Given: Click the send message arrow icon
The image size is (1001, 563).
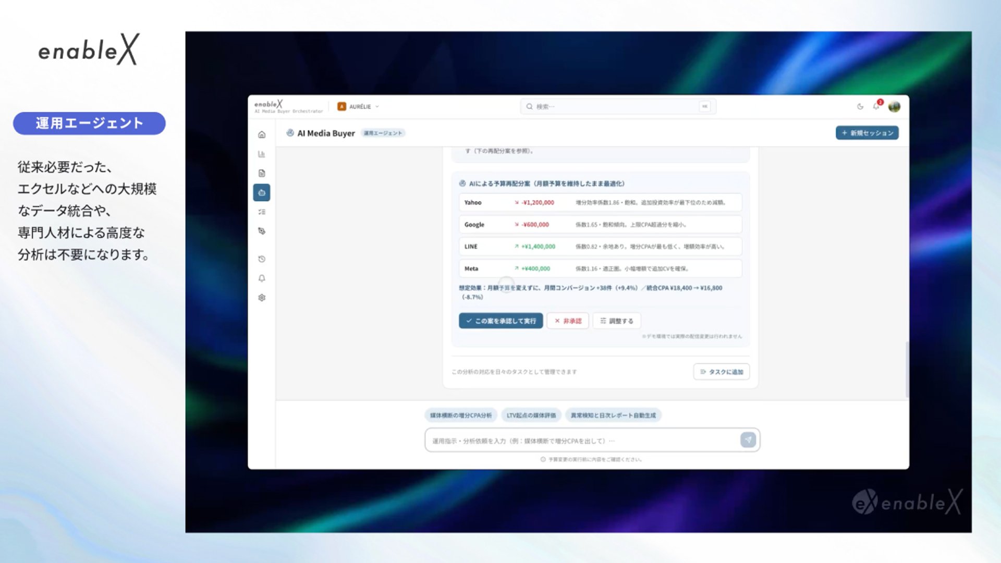Looking at the screenshot, I should pos(748,440).
